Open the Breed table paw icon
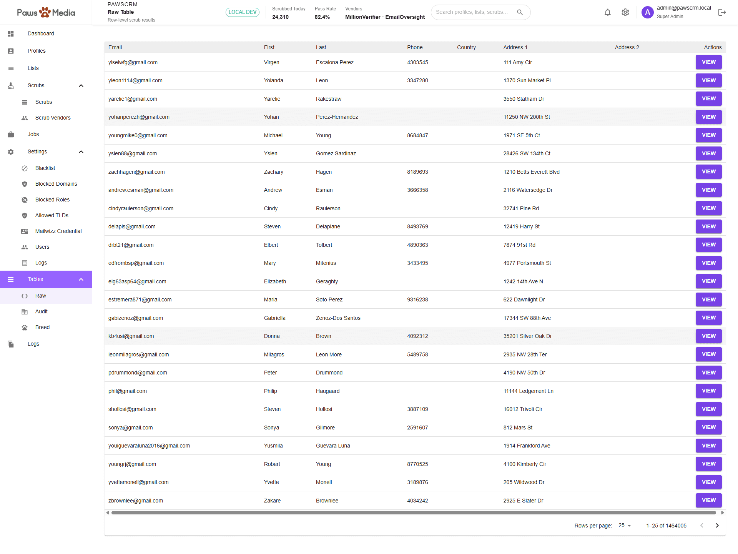 25,328
